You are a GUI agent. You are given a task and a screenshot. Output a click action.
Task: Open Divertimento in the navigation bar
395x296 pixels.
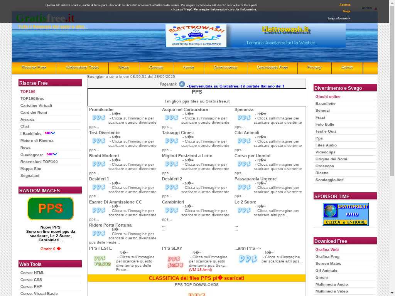point(225,67)
